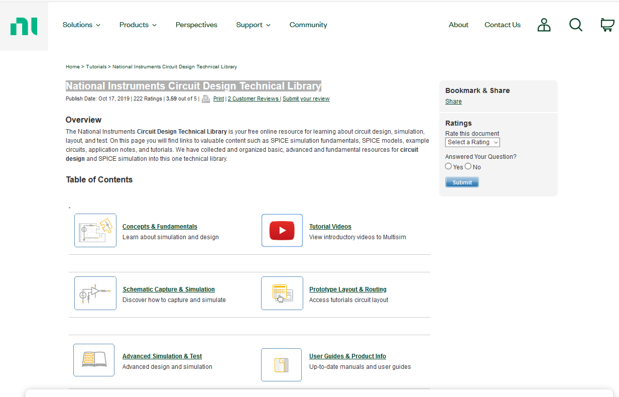Go to the About page

click(458, 25)
